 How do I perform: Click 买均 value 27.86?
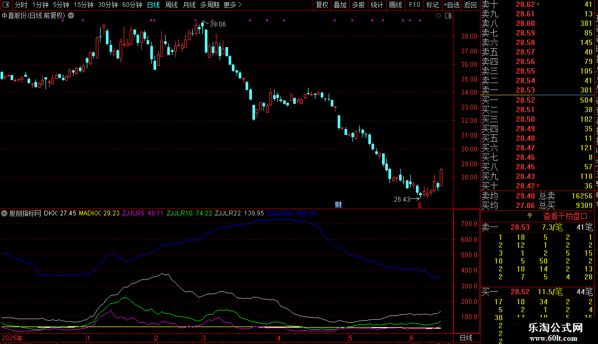point(525,205)
